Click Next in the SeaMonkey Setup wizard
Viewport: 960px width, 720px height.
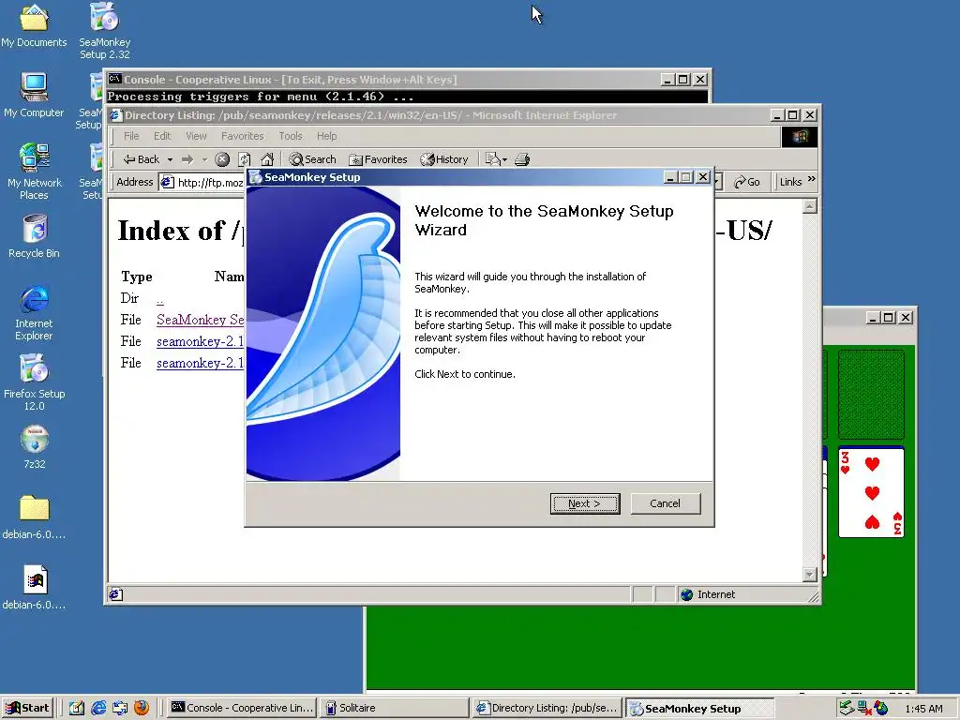585,503
